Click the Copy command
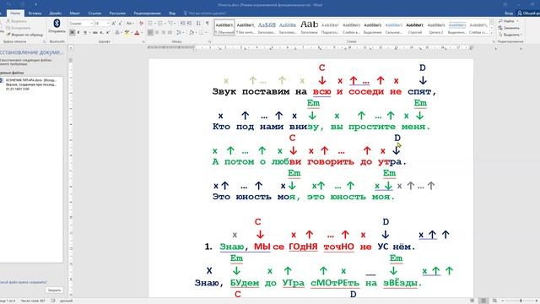540x304 pixels. (x=19, y=28)
